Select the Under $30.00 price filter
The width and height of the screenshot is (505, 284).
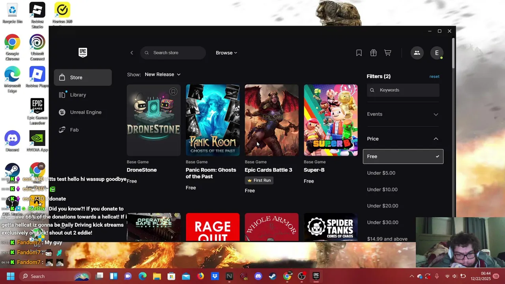(x=383, y=222)
